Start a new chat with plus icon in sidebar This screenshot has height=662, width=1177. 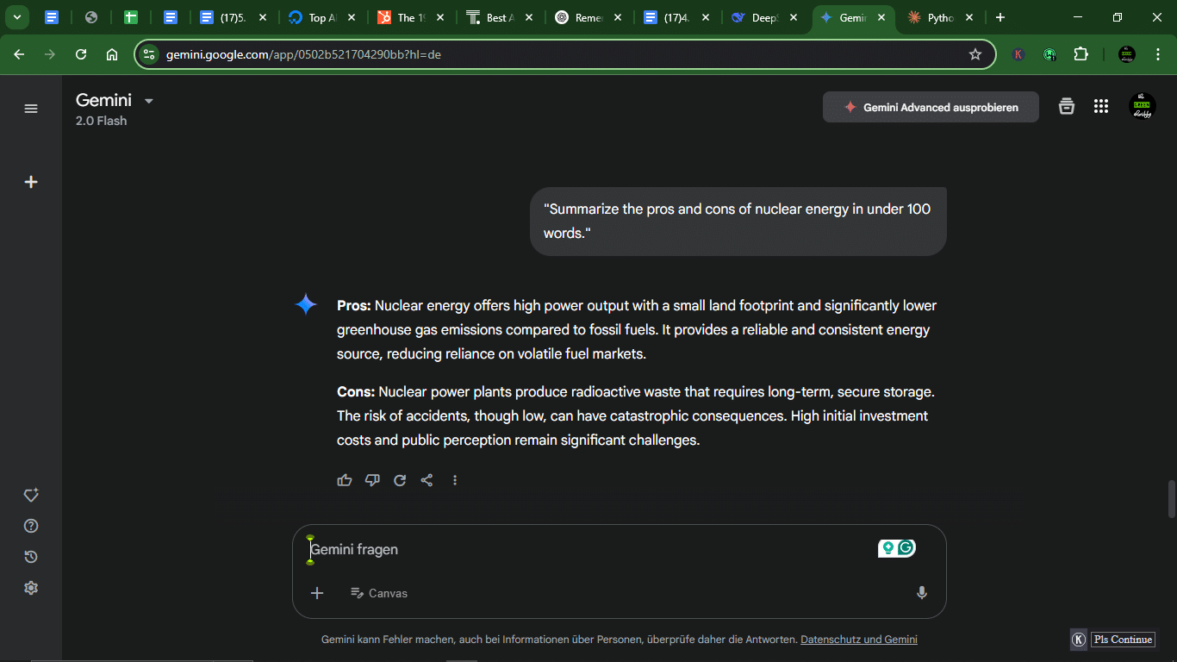(31, 182)
